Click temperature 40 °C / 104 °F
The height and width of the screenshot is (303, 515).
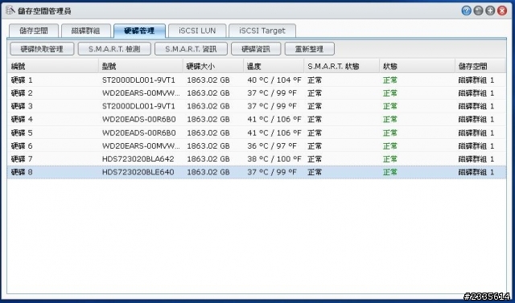pyautogui.click(x=274, y=80)
